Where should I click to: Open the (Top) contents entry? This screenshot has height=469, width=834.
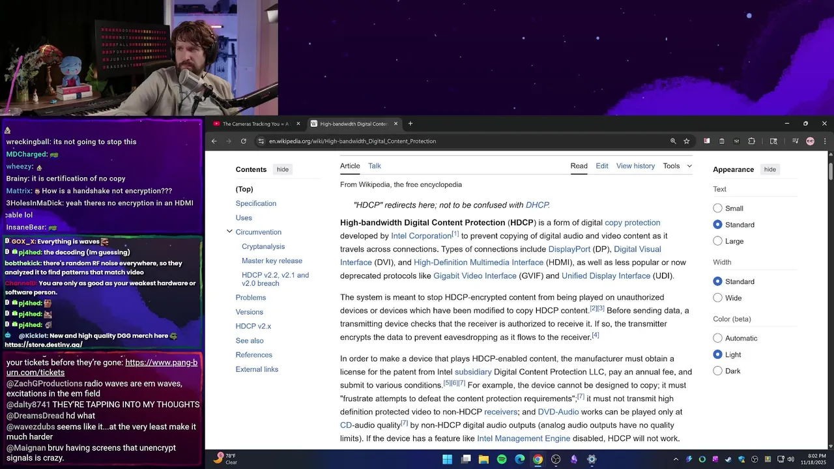tap(244, 189)
